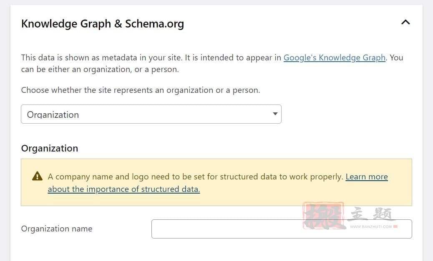Click the "Organization name" field label
This screenshot has width=433, height=261.
click(57, 229)
